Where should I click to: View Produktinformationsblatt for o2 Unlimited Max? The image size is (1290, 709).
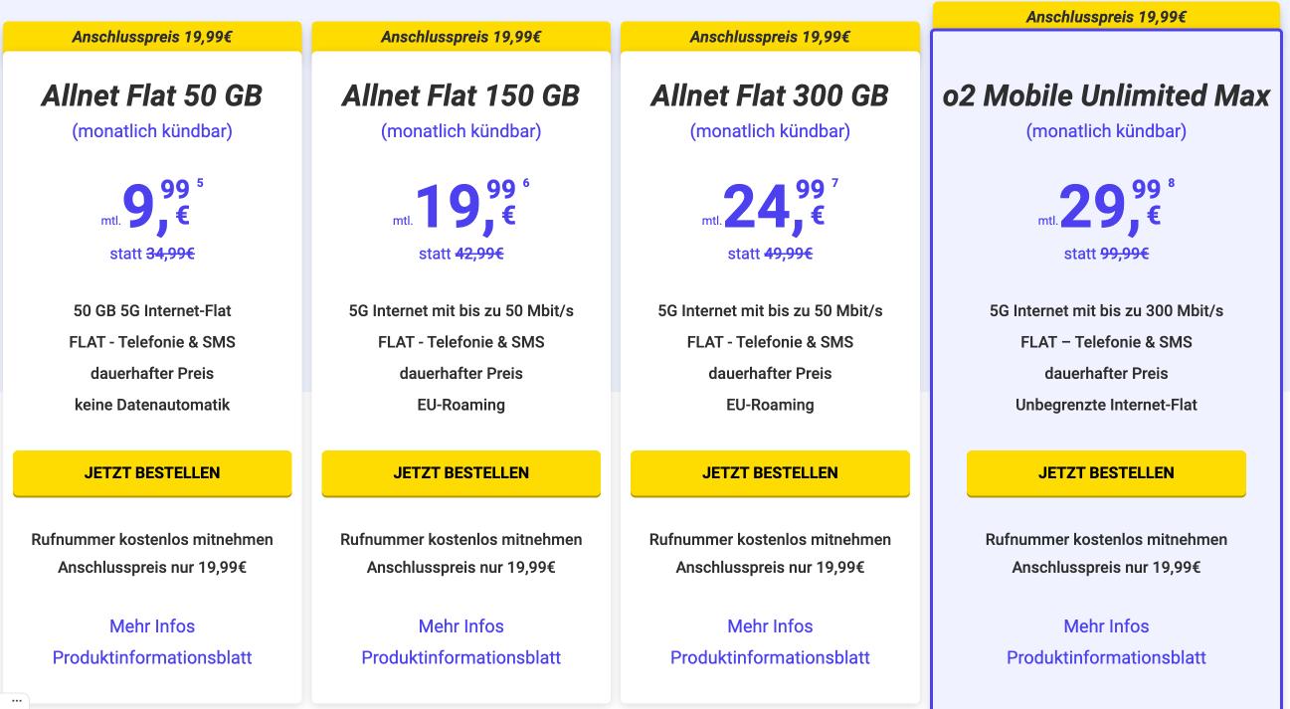click(1106, 658)
